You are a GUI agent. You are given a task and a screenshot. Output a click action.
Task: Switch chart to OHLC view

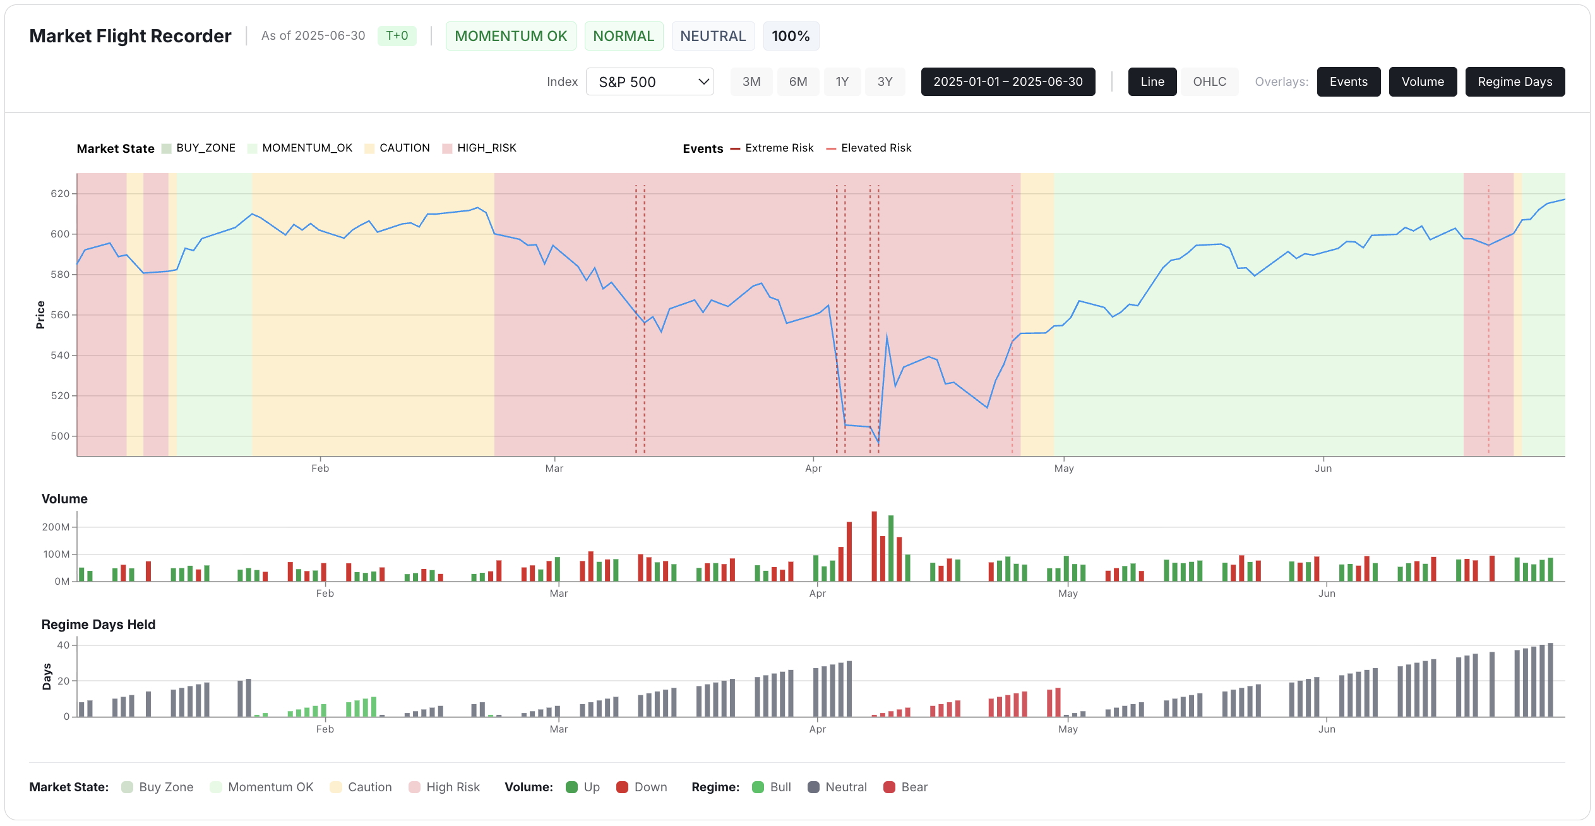coord(1209,82)
